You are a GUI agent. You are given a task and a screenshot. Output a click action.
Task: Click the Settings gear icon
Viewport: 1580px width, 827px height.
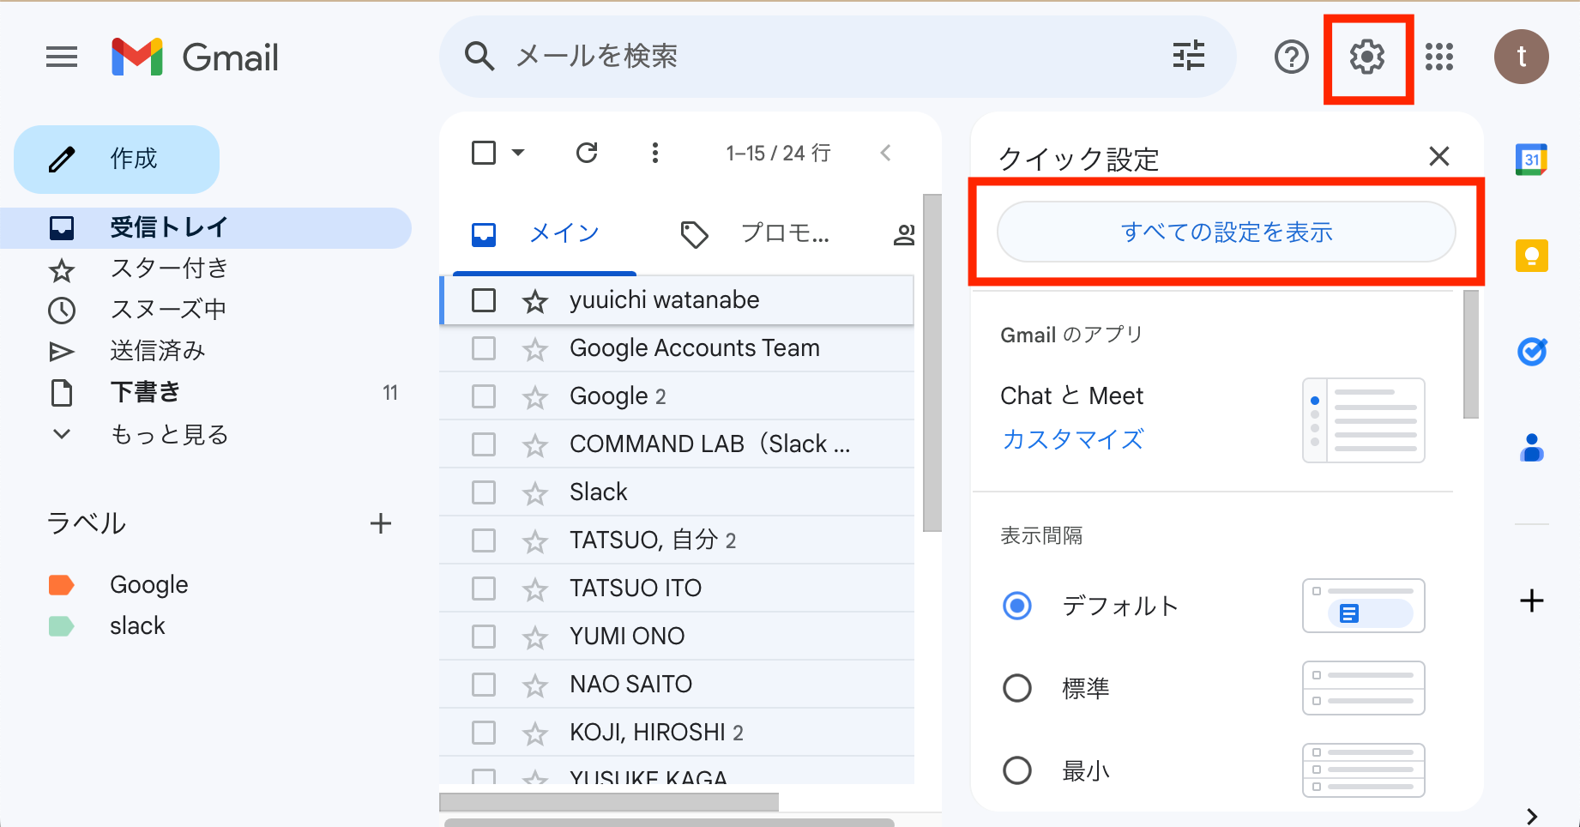coord(1366,57)
